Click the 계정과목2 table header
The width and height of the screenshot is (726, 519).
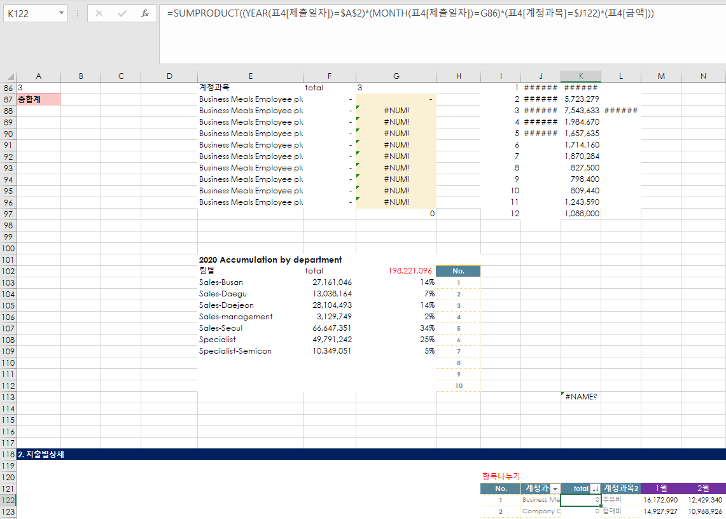click(621, 489)
